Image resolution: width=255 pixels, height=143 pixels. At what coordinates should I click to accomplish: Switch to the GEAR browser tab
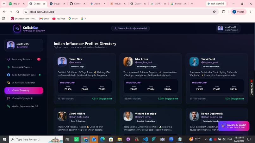(x=158, y=4)
